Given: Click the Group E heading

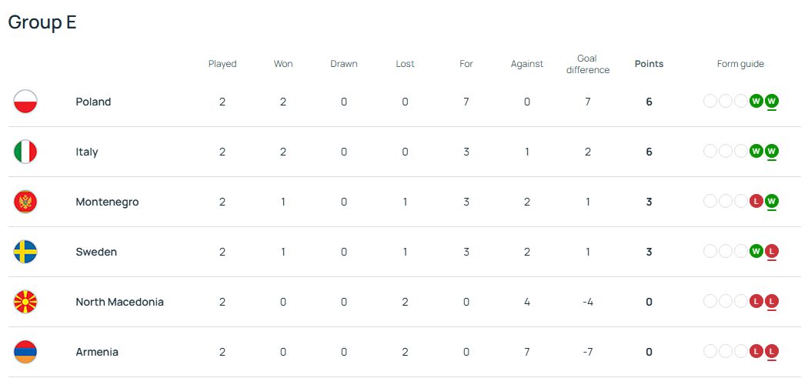Looking at the screenshot, I should [x=42, y=22].
